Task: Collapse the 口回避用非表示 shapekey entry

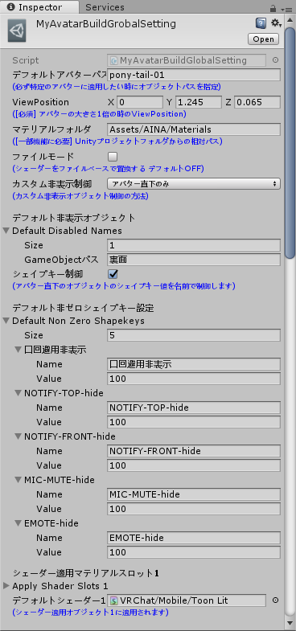Action: (x=18, y=350)
